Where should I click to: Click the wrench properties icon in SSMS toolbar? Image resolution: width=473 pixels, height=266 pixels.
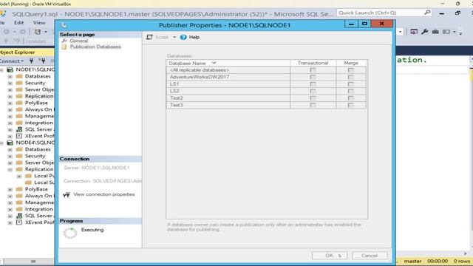point(425,31)
